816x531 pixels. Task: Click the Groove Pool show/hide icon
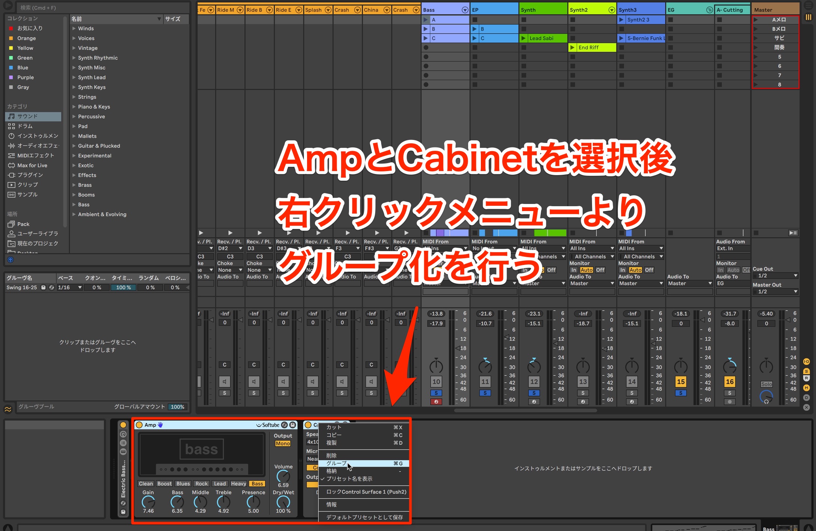(8, 409)
